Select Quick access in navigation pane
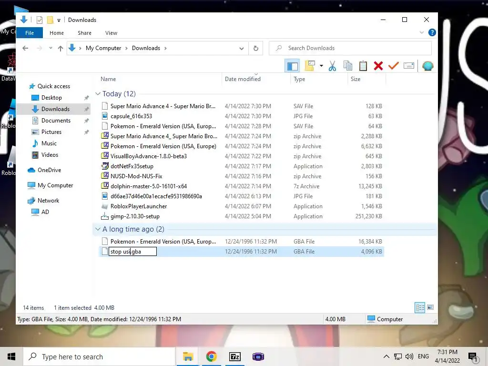Image resolution: width=488 pixels, height=366 pixels. 53,86
